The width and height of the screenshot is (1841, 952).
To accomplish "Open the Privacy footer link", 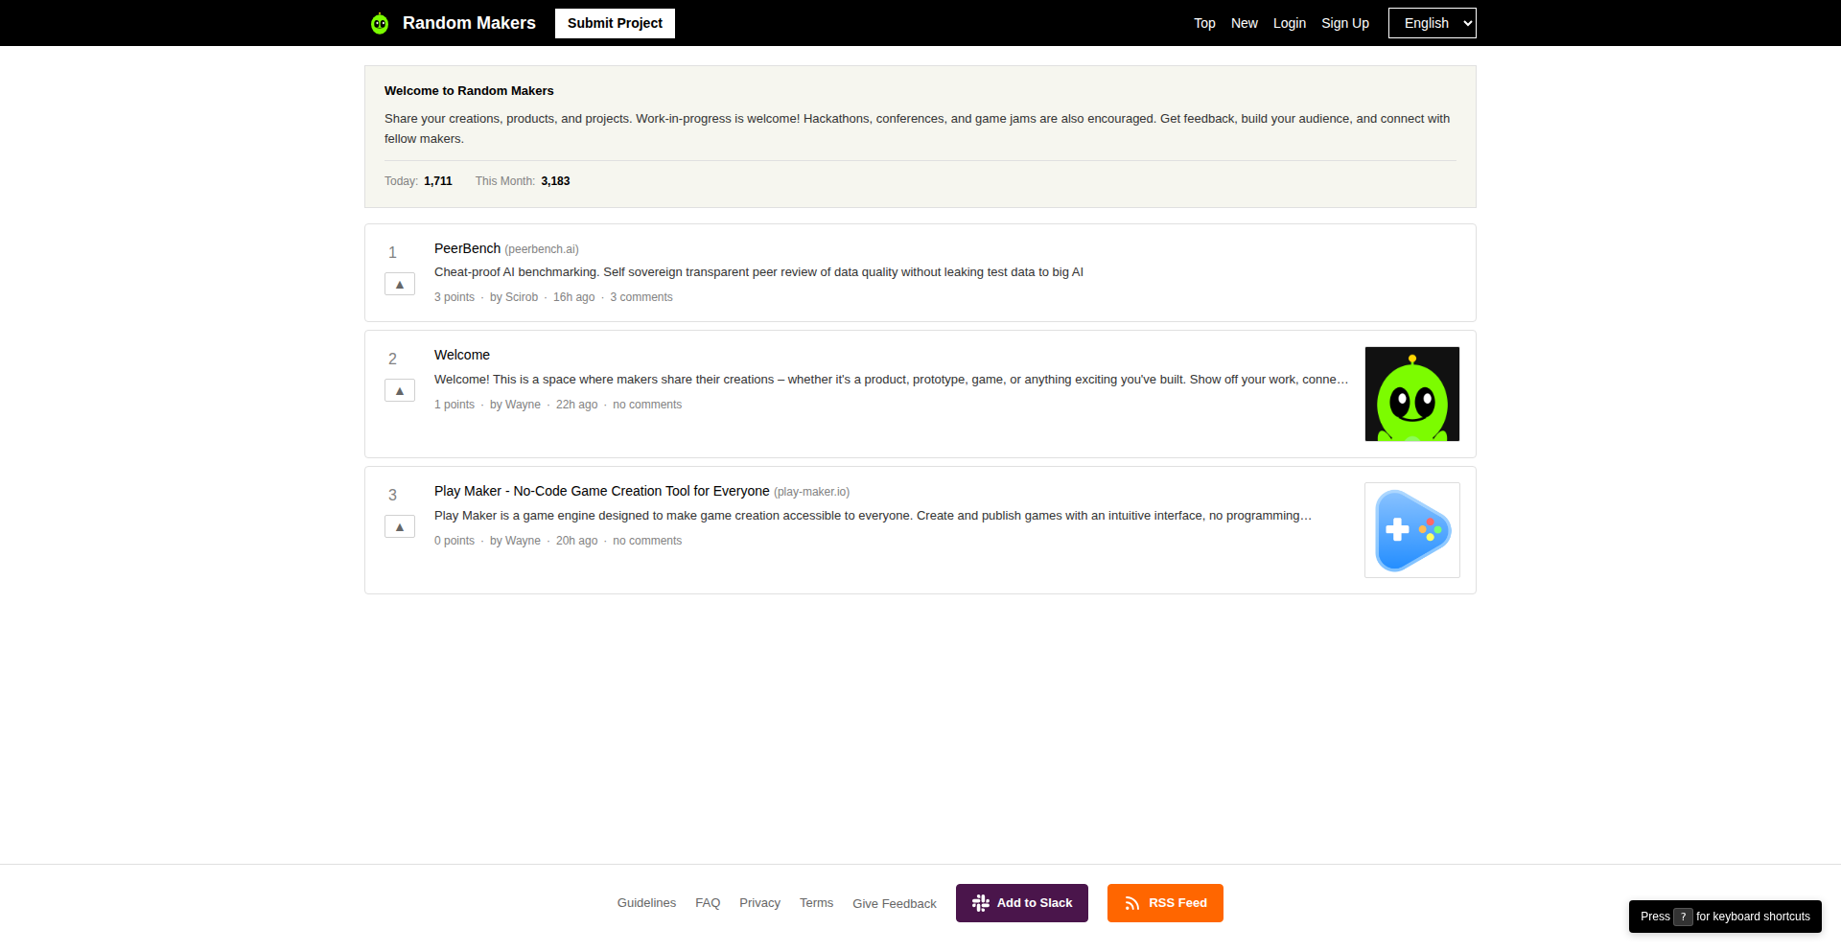I will (x=759, y=903).
